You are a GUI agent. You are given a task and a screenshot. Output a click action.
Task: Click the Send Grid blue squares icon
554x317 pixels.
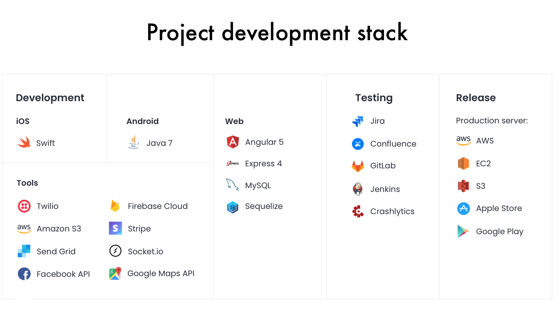click(24, 251)
